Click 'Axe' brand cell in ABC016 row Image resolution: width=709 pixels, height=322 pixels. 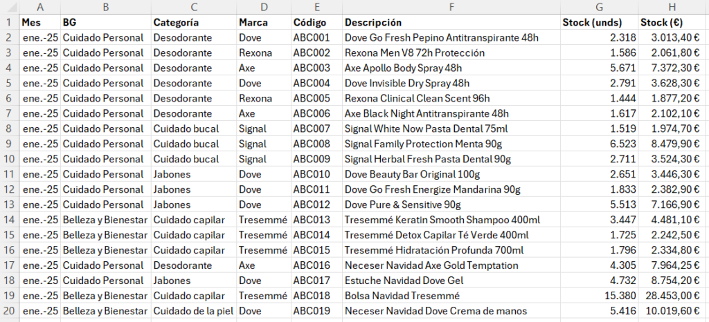click(264, 265)
